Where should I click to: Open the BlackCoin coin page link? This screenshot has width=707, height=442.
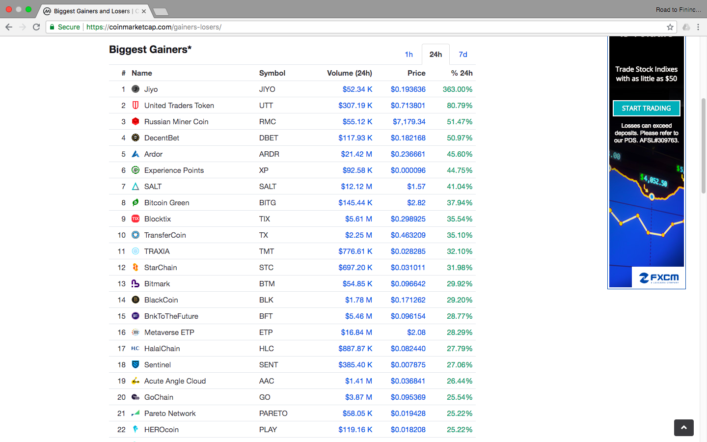(161, 300)
